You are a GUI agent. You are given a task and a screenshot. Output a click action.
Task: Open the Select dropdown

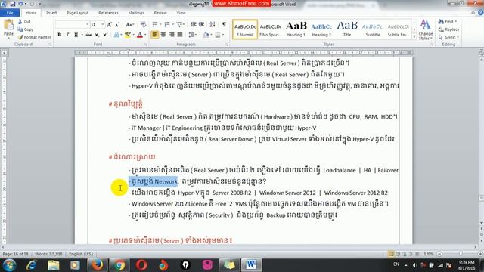449,37
